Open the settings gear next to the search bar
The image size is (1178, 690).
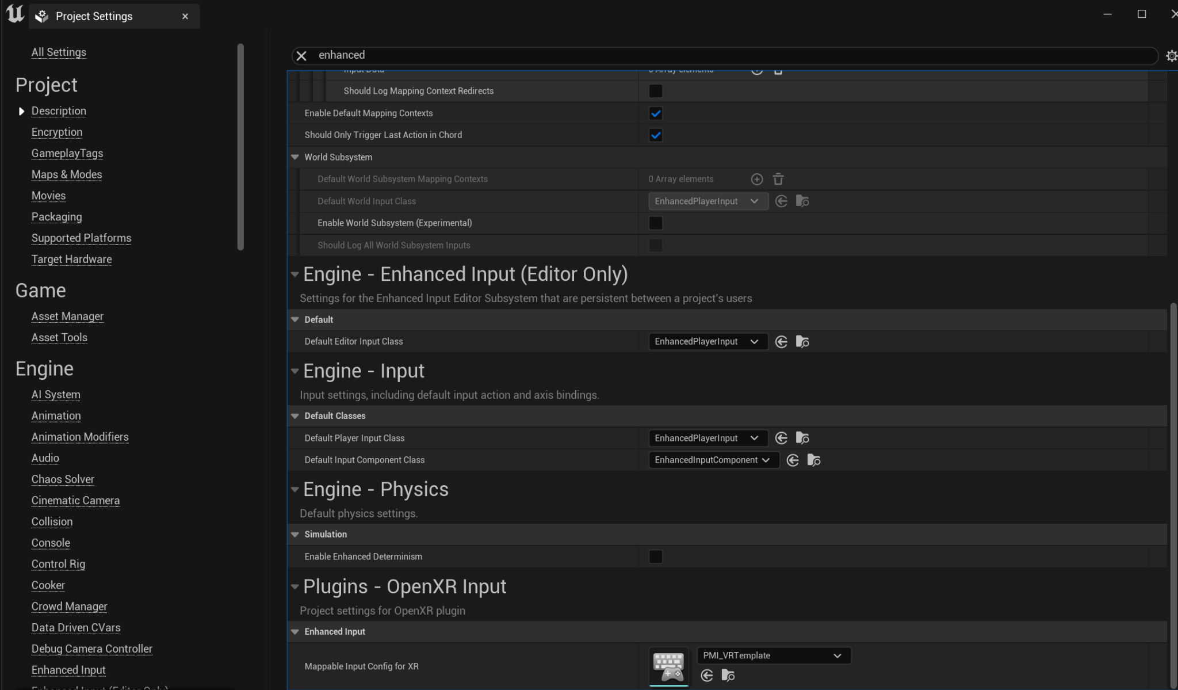point(1171,56)
